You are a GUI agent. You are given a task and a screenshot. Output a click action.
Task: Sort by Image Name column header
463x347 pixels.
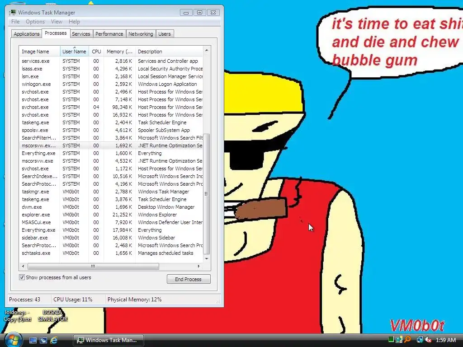pyautogui.click(x=40, y=52)
